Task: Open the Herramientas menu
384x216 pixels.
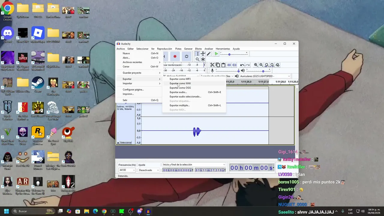Action: tap(223, 49)
